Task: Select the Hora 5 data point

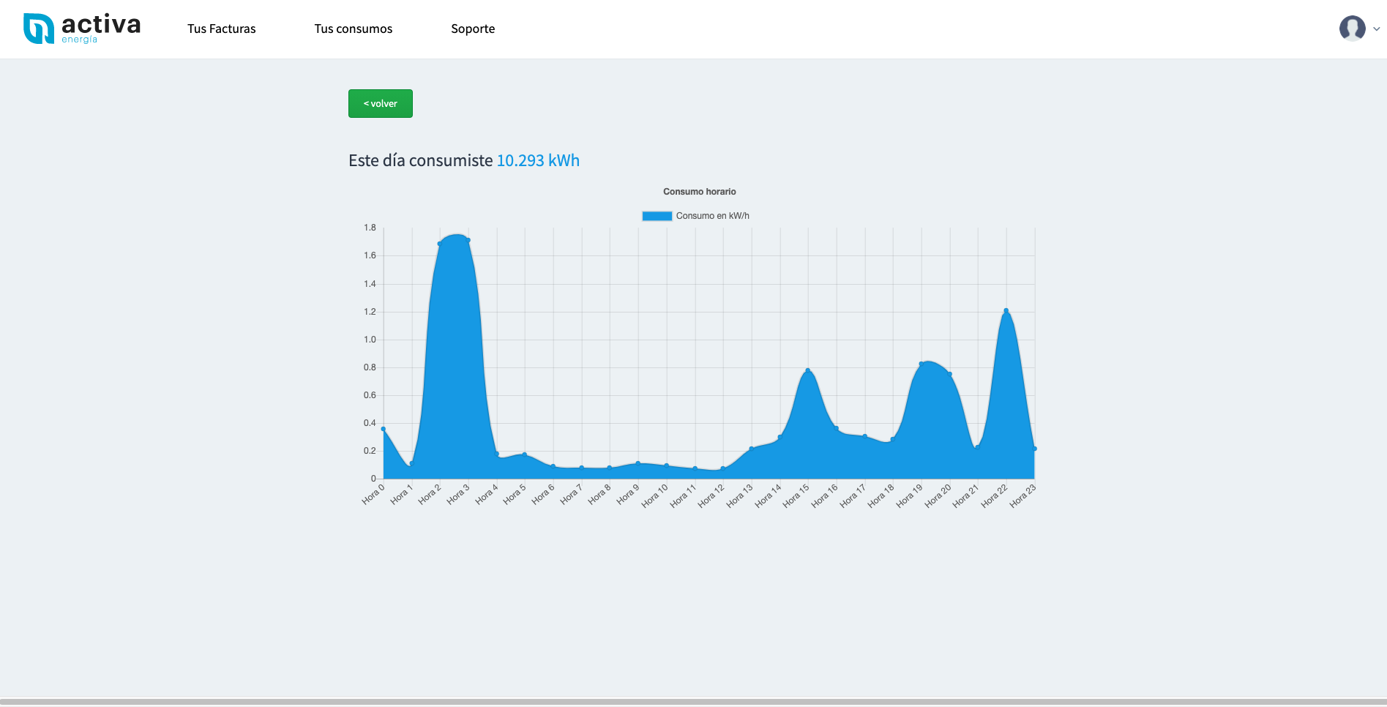Action: pos(525,454)
